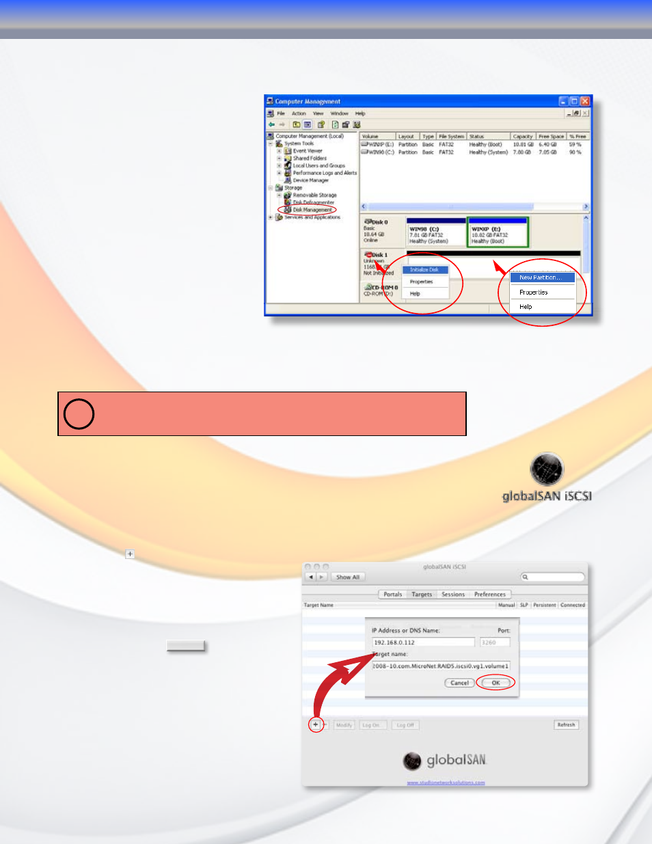
Task: Click the Refresh button in globalSAN
Action: coord(566,724)
